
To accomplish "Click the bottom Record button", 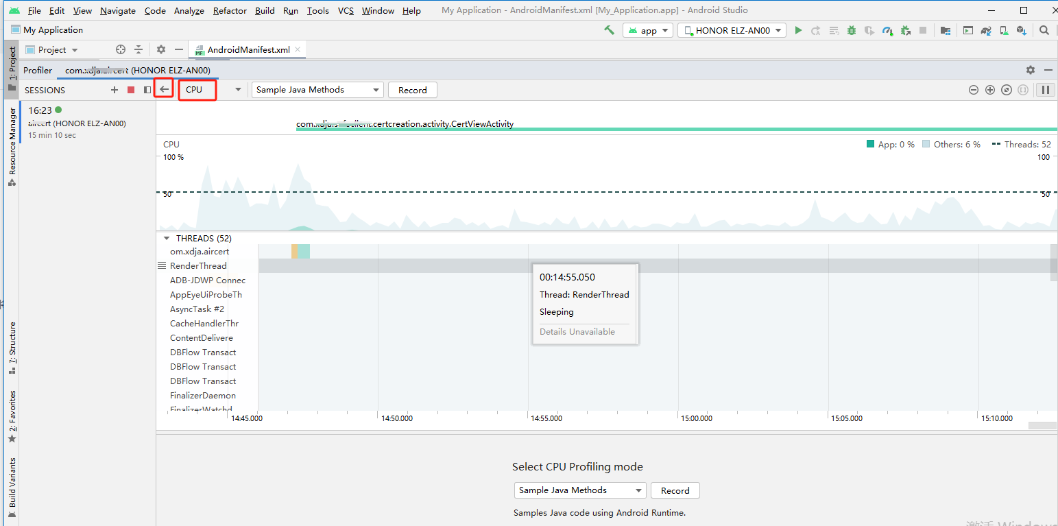I will (x=675, y=490).
